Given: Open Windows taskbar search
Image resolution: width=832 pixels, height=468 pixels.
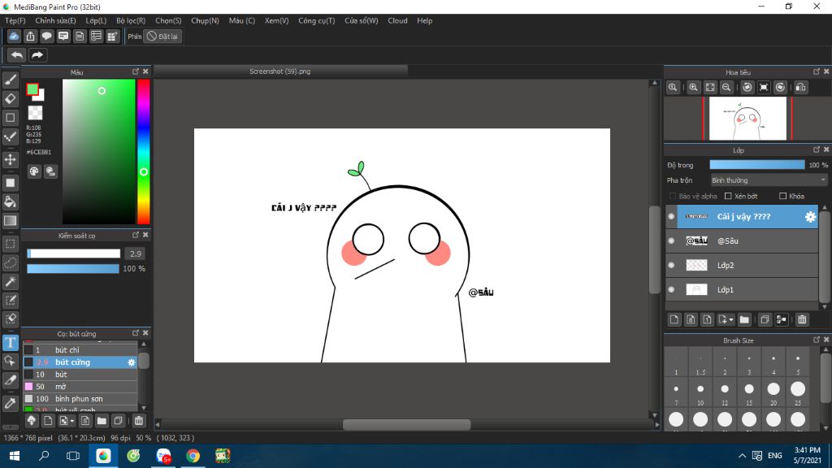Looking at the screenshot, I should click(44, 456).
